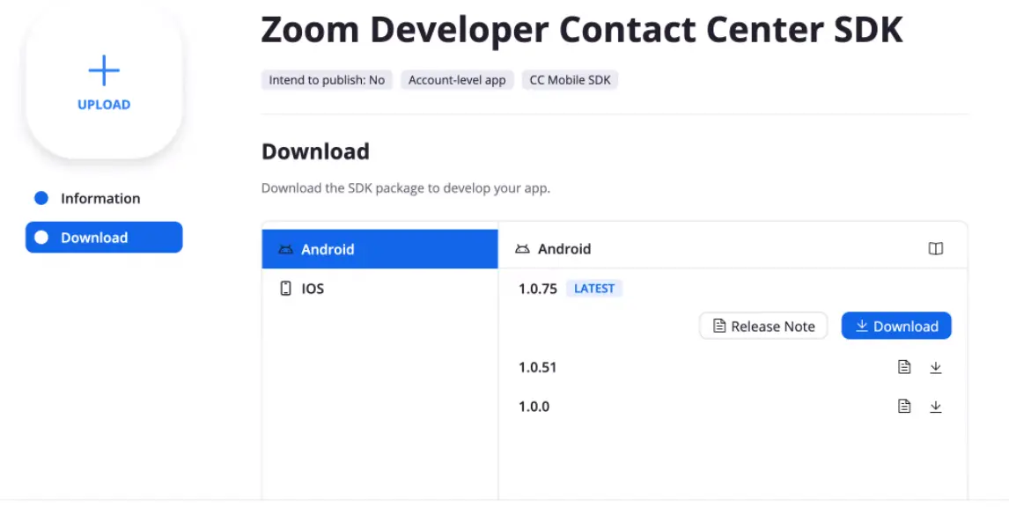Click the CC Mobile SDK tag
The width and height of the screenshot is (1009, 514).
pos(570,79)
